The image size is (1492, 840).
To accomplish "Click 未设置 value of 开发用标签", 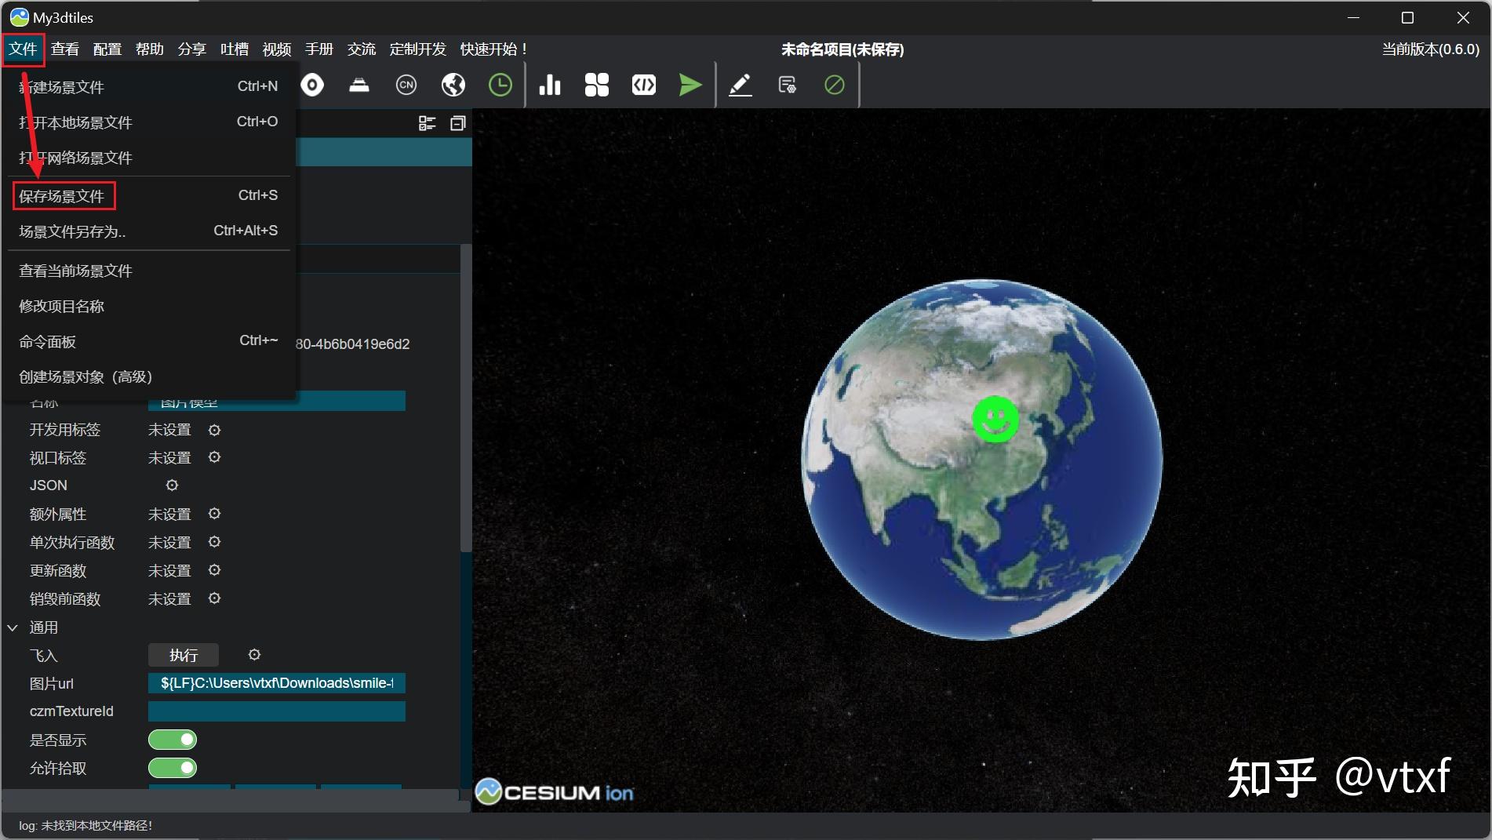I will (169, 430).
